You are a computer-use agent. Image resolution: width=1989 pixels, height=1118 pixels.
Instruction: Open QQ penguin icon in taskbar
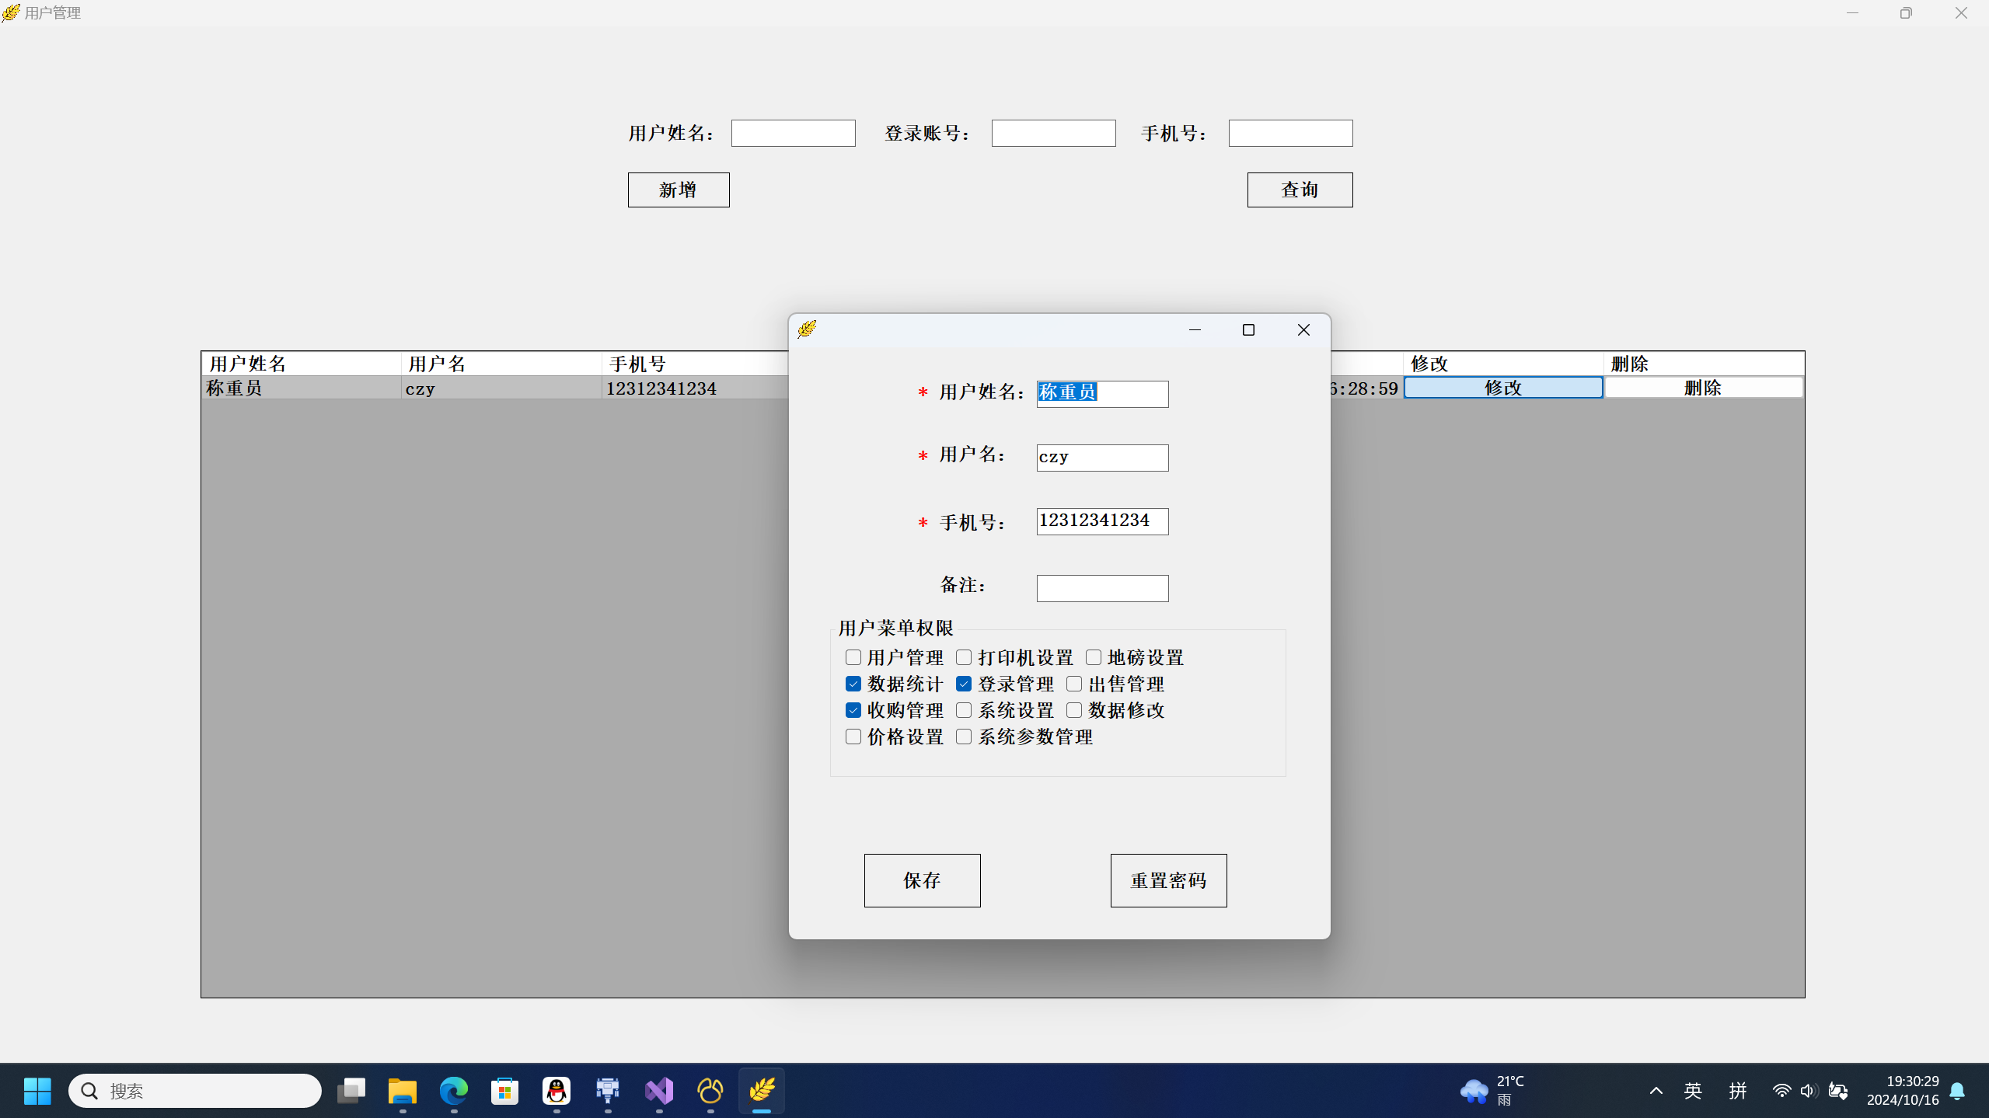(557, 1091)
